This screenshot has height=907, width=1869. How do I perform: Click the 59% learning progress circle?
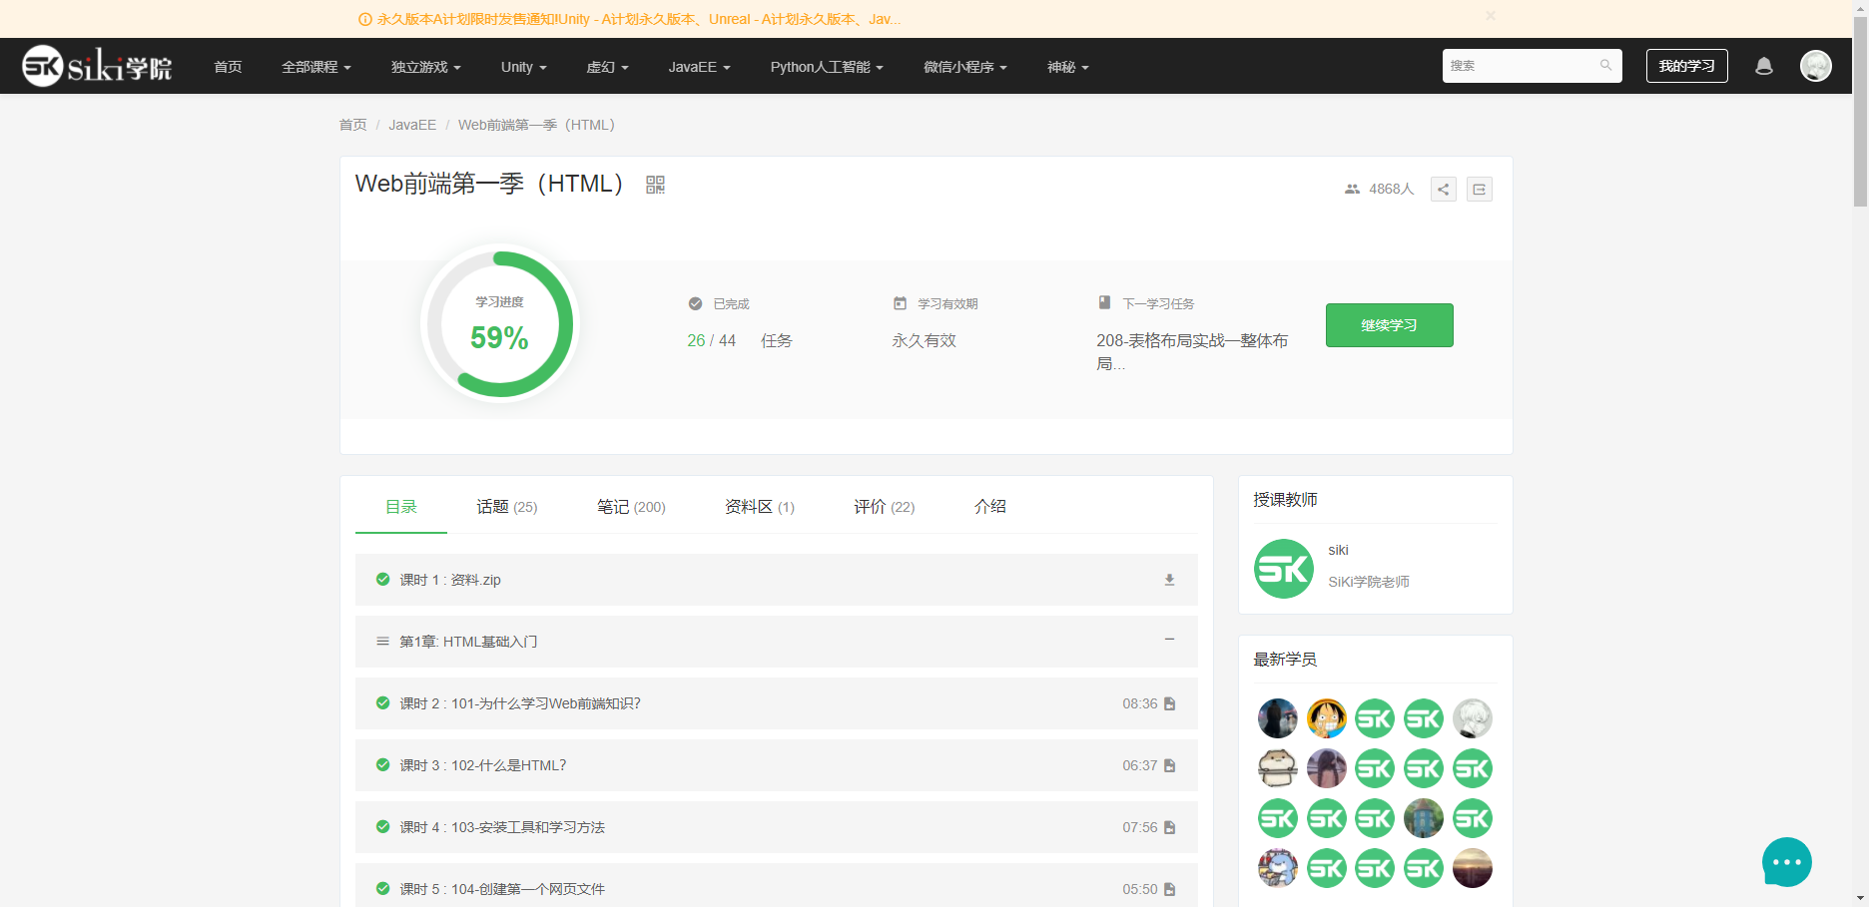[x=500, y=324]
